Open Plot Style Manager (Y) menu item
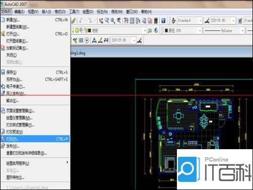The image size is (253, 190). tap(35, 125)
